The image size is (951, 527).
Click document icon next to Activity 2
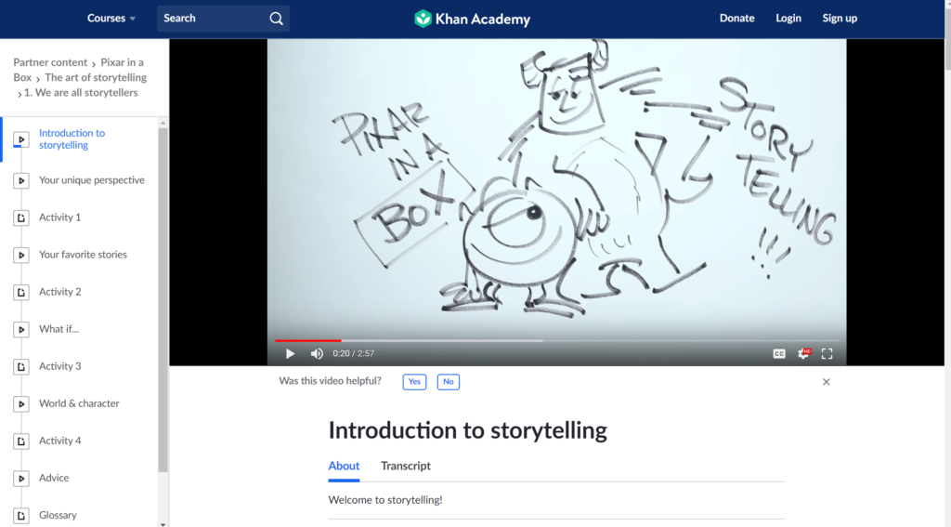click(x=21, y=292)
